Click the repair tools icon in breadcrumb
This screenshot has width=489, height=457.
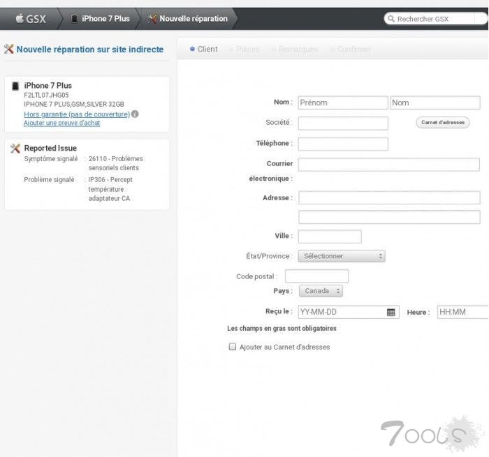click(x=152, y=19)
